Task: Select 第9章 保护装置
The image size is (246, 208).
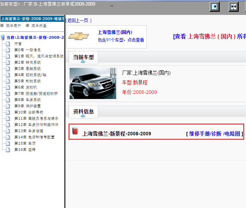Action: pos(27,106)
